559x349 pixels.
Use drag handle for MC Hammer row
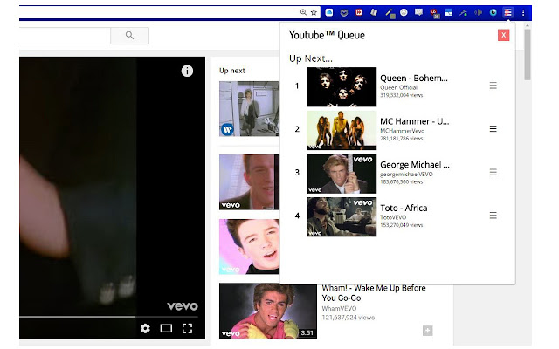493,128
